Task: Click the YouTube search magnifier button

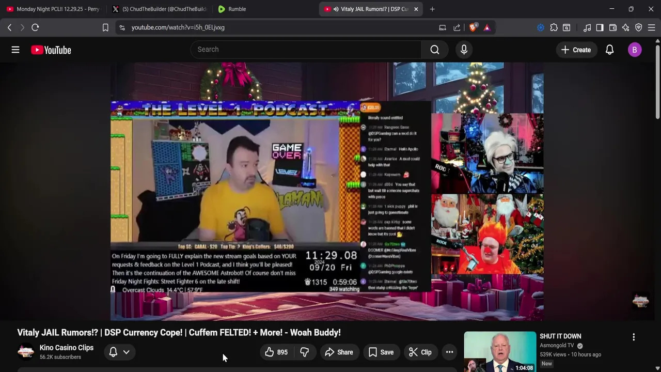Action: click(x=435, y=50)
